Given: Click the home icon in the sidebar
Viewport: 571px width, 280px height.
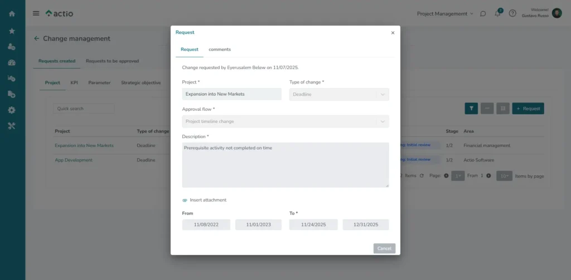Looking at the screenshot, I should (x=12, y=13).
